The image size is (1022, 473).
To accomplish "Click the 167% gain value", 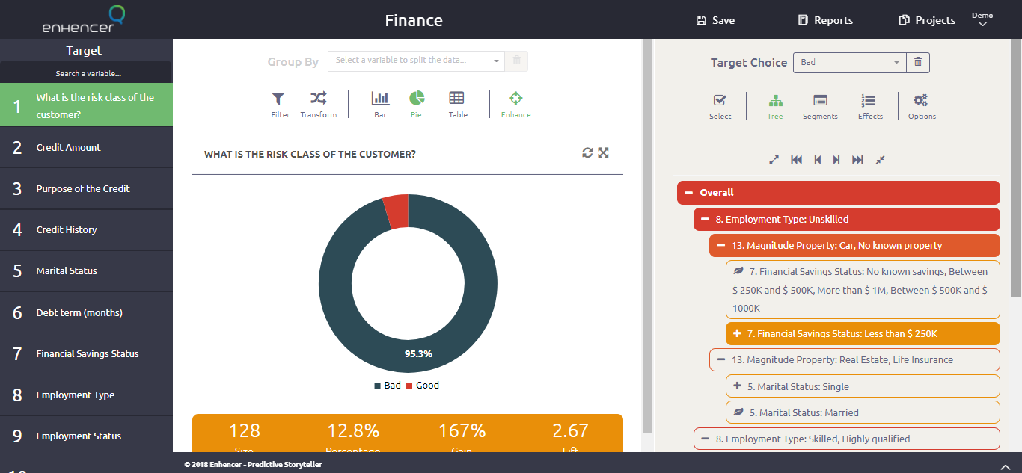I will pyautogui.click(x=462, y=431).
